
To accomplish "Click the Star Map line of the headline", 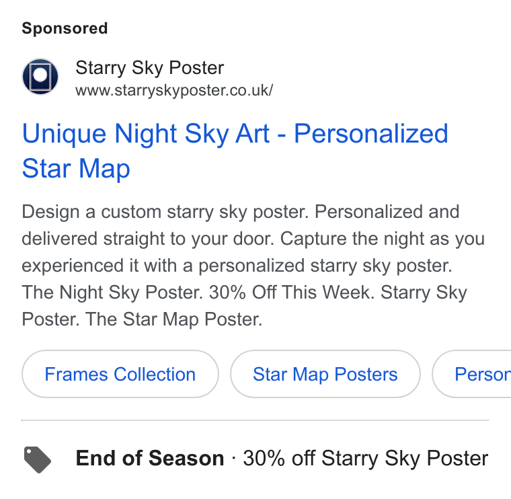I will [x=76, y=169].
